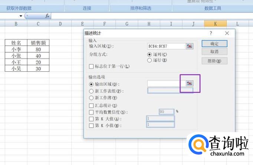Click the fx insert function icon
The width and height of the screenshot is (253, 165).
click(47, 16)
